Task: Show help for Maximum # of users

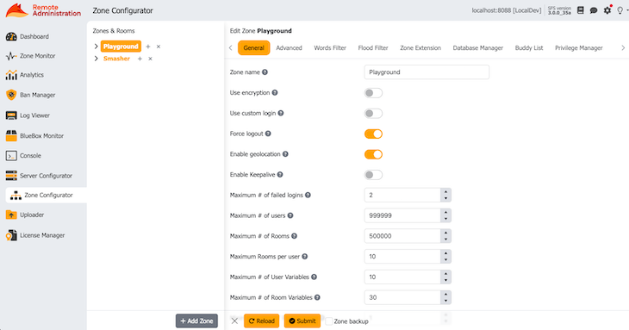Action: (x=290, y=215)
